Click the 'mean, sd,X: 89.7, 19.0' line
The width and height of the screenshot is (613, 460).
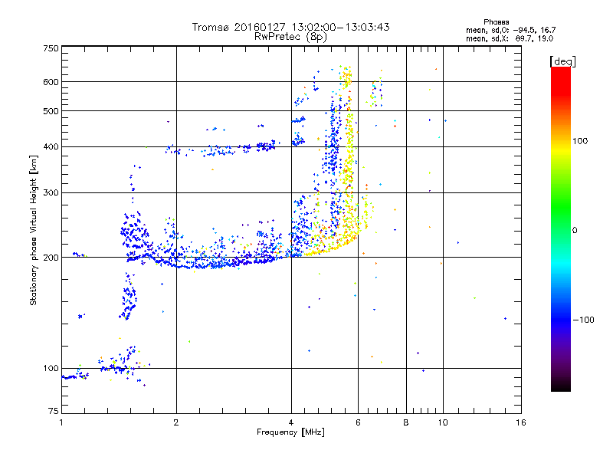point(510,38)
